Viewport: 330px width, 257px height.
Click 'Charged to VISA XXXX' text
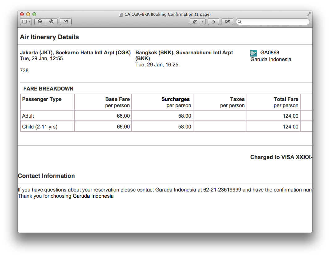coord(281,157)
